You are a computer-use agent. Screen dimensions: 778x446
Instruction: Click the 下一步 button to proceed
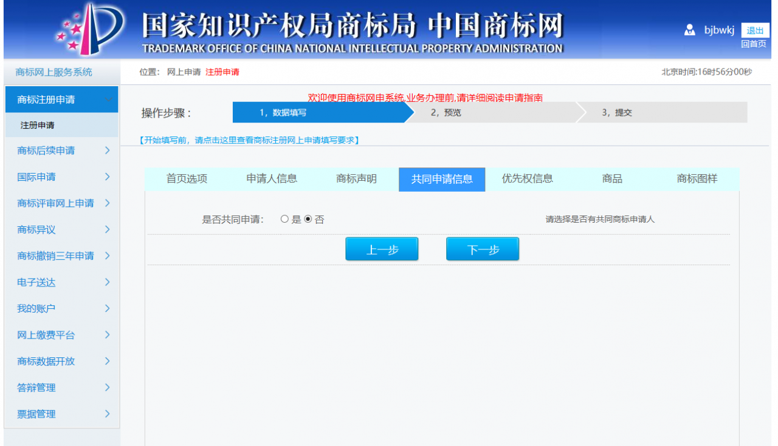click(483, 249)
